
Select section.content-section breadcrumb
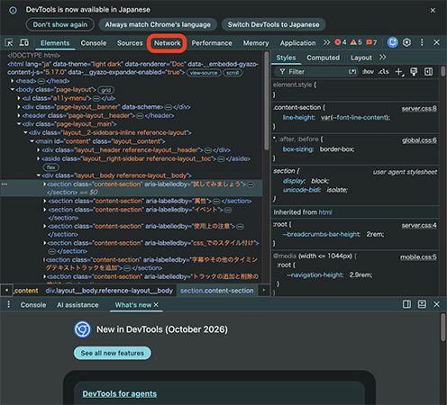coord(217,291)
